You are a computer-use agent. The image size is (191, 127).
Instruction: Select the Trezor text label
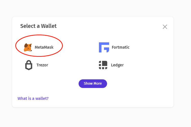(x=42, y=65)
